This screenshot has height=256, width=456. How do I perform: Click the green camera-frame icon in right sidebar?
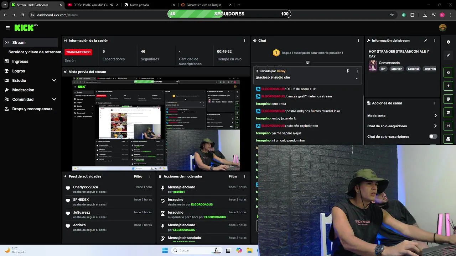point(448,73)
